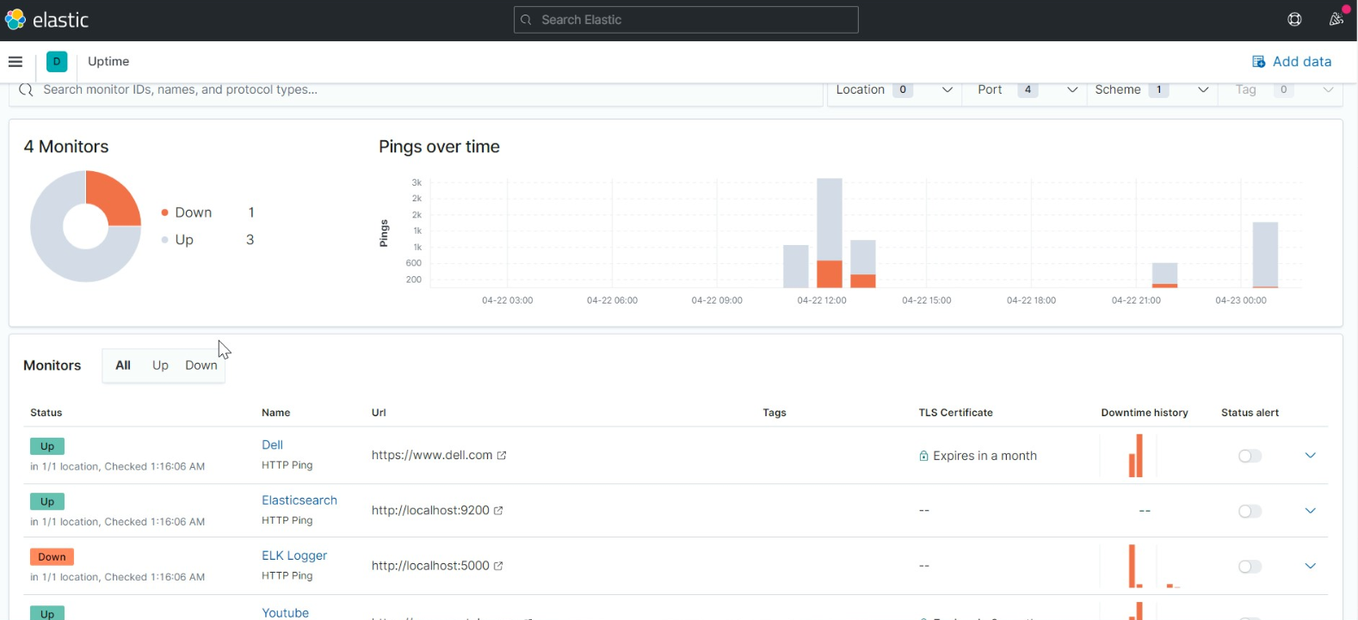Viewport: 1358px width, 620px height.
Task: Click the http://localhost:5000 URL text
Action: (430, 566)
